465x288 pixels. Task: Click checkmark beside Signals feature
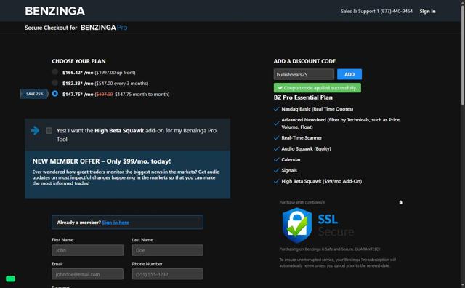(x=276, y=170)
